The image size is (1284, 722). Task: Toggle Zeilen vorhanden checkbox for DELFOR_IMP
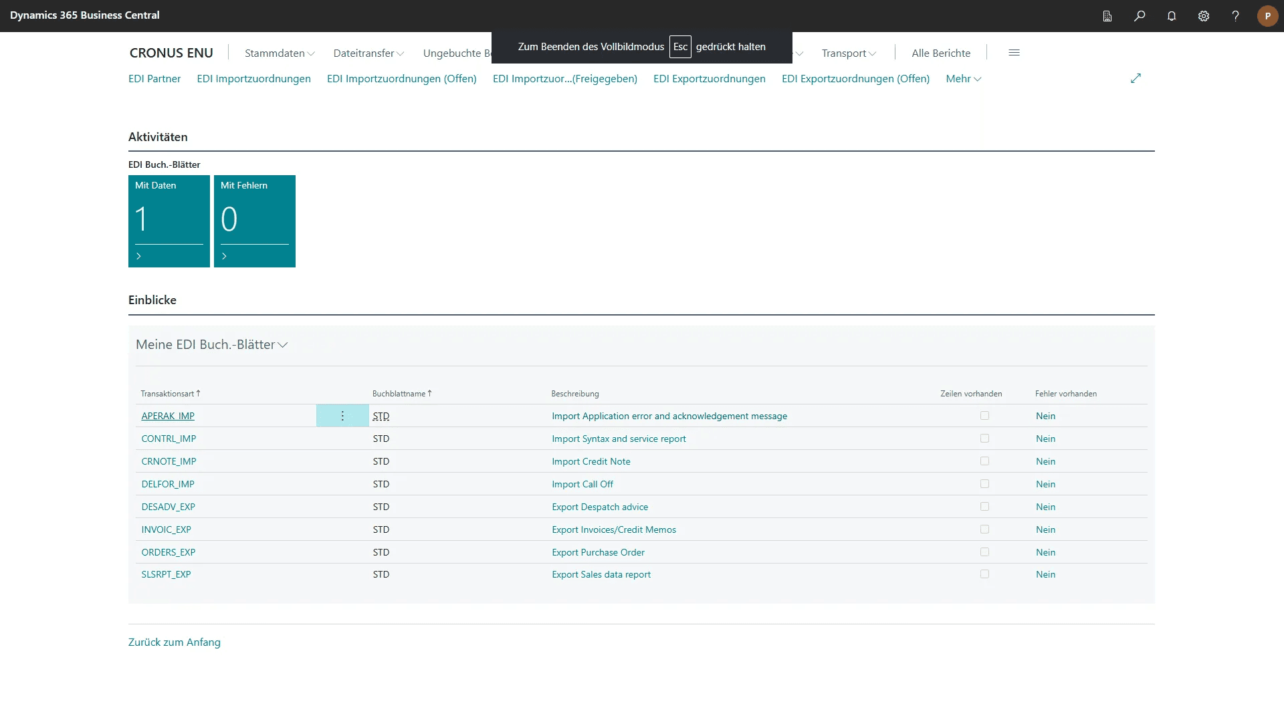coord(984,484)
